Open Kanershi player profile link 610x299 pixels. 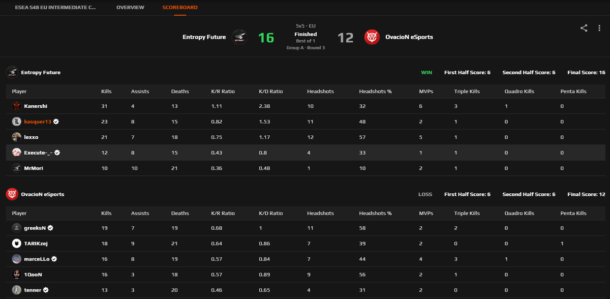point(36,106)
